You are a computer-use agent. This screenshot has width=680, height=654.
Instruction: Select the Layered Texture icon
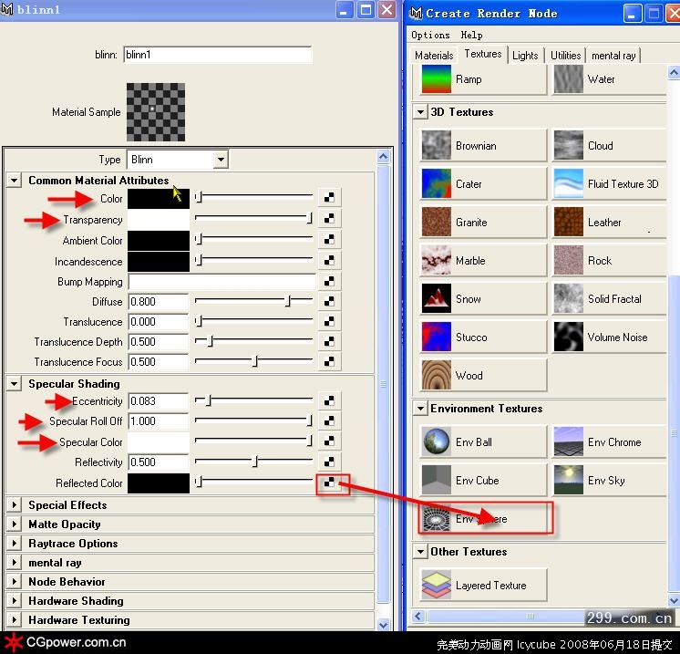(x=436, y=586)
